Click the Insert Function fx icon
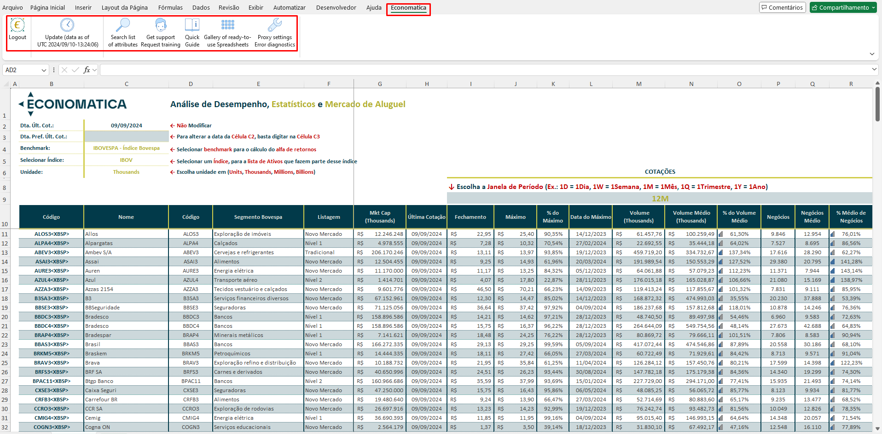This screenshot has width=882, height=434. [x=87, y=70]
